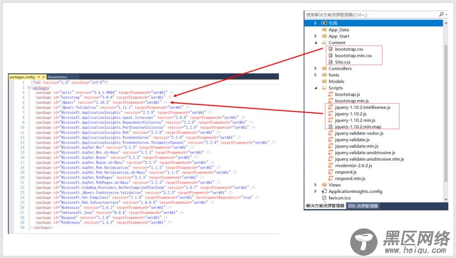Image resolution: width=456 pixels, height=258 pixels.
Task: Click the Newtonsoft.Json package line
Action: (x=109, y=212)
